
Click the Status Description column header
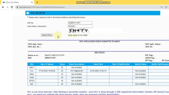tap(77, 64)
